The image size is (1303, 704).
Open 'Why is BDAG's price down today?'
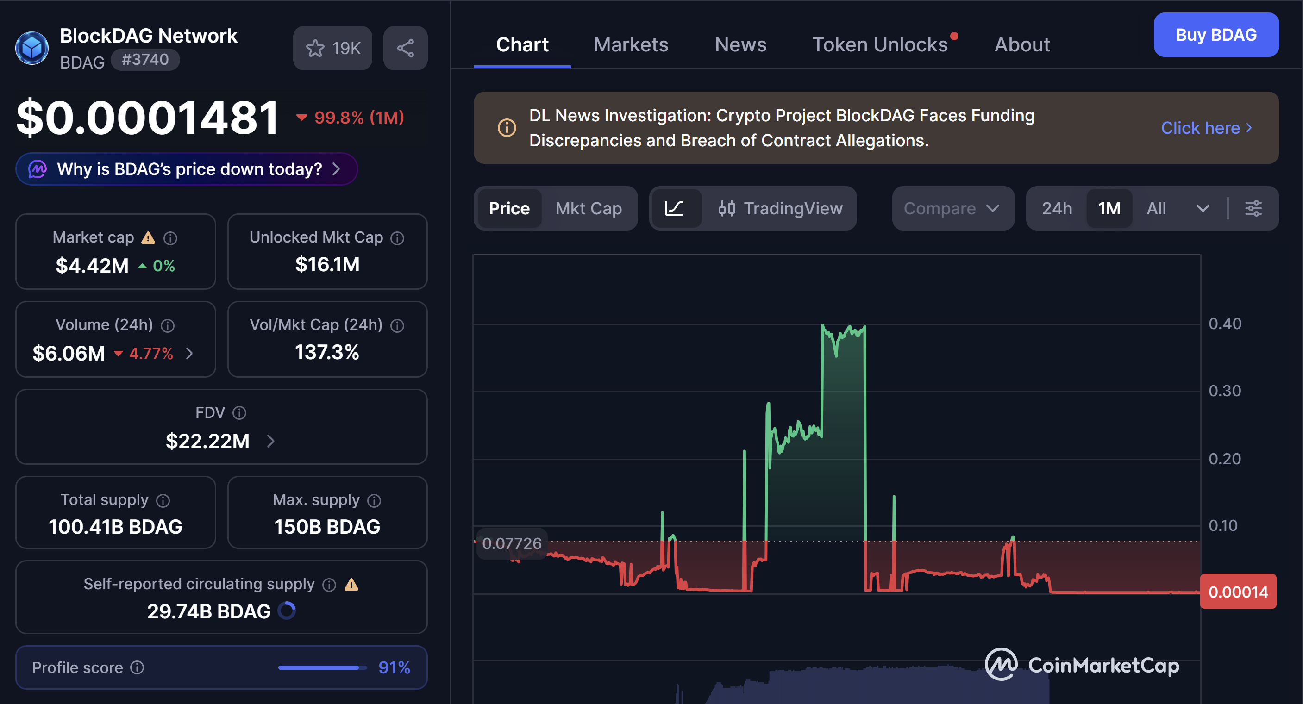click(x=187, y=169)
